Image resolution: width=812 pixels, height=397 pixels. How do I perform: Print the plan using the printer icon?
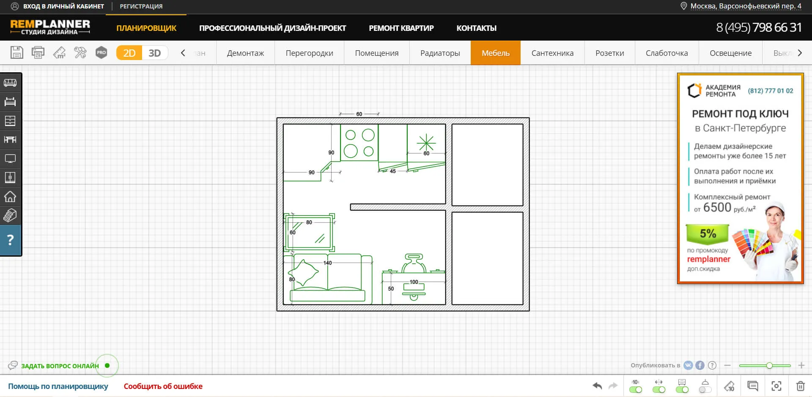[38, 53]
